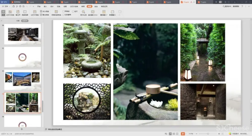
Task: Switch to Slide Sorter view (幻灯片浏览)
Action: [10, 13]
